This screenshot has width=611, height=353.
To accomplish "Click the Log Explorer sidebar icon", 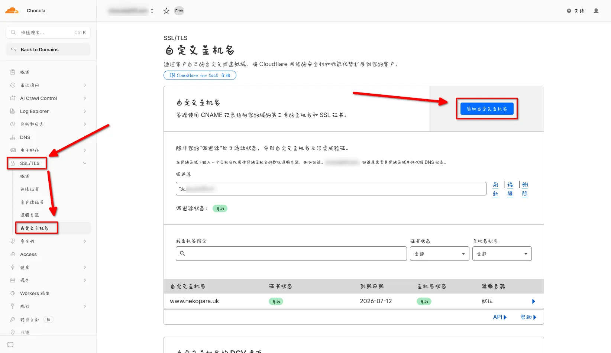I will [13, 111].
